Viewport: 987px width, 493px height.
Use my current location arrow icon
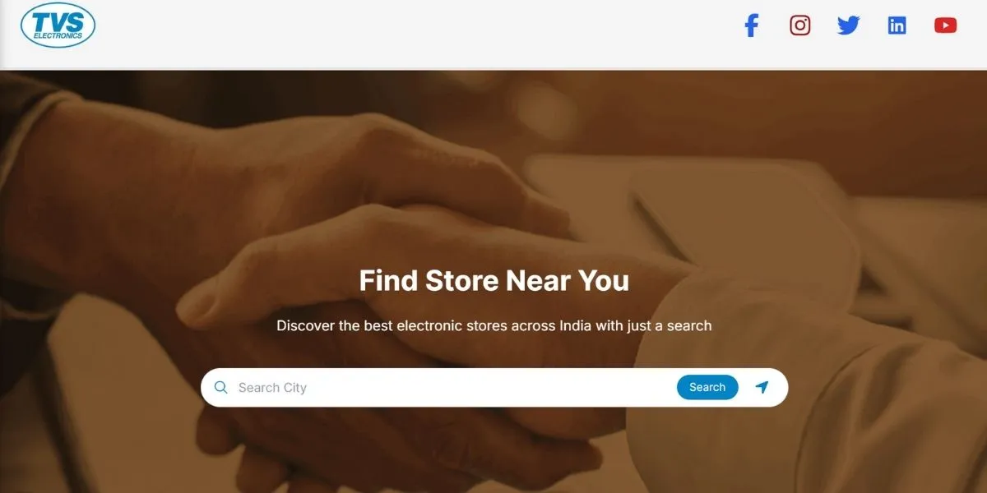pos(762,387)
